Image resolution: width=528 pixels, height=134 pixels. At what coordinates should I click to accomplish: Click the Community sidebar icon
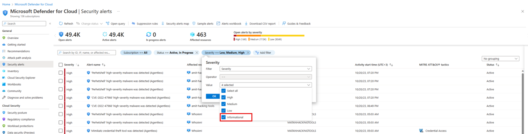4,91
